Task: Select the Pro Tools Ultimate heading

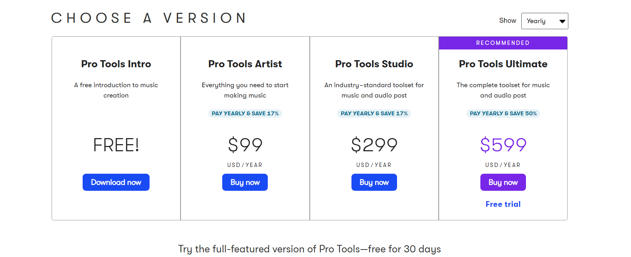Action: pos(503,64)
